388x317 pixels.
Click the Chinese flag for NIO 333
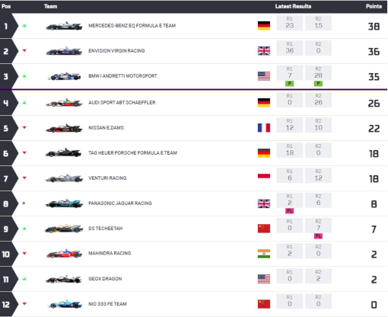click(264, 304)
